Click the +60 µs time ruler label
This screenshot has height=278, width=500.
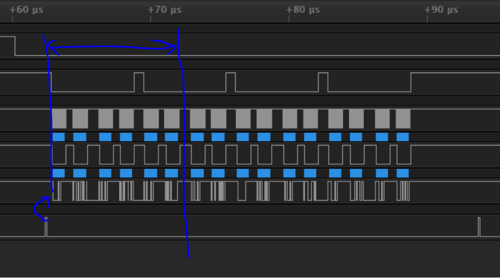coord(26,10)
